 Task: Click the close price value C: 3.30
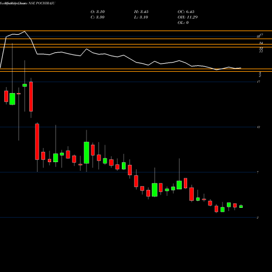(97, 17)
